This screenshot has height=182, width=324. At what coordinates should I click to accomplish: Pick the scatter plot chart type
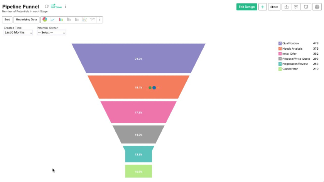click(84, 19)
